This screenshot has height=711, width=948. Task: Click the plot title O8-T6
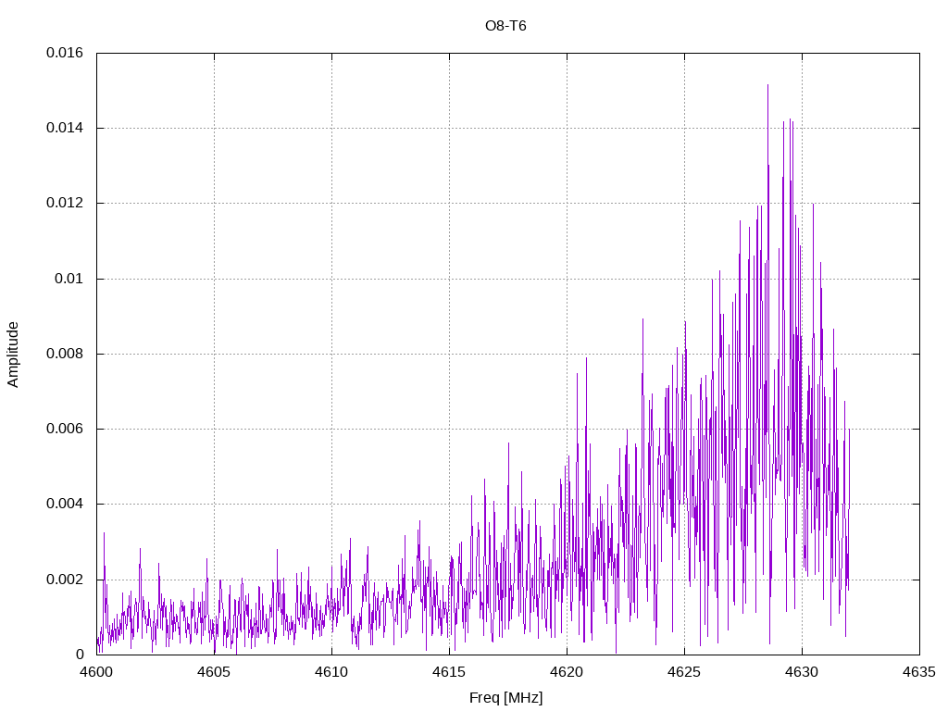click(505, 26)
